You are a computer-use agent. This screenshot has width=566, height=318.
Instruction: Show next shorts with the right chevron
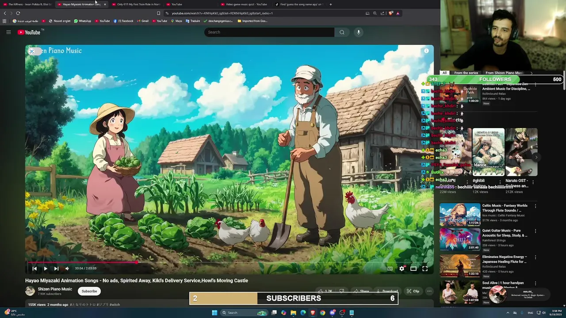click(x=536, y=157)
